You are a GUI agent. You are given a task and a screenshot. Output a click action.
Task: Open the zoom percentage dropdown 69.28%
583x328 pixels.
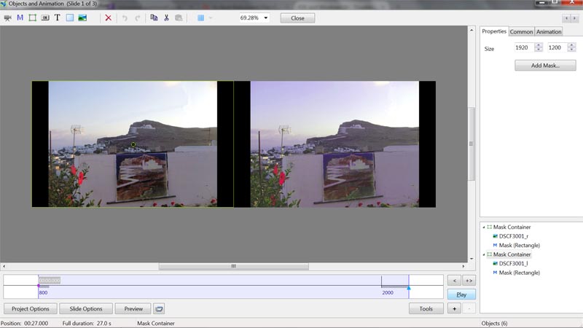click(x=266, y=17)
